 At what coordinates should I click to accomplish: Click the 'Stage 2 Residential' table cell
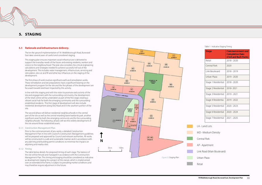point(215,89)
